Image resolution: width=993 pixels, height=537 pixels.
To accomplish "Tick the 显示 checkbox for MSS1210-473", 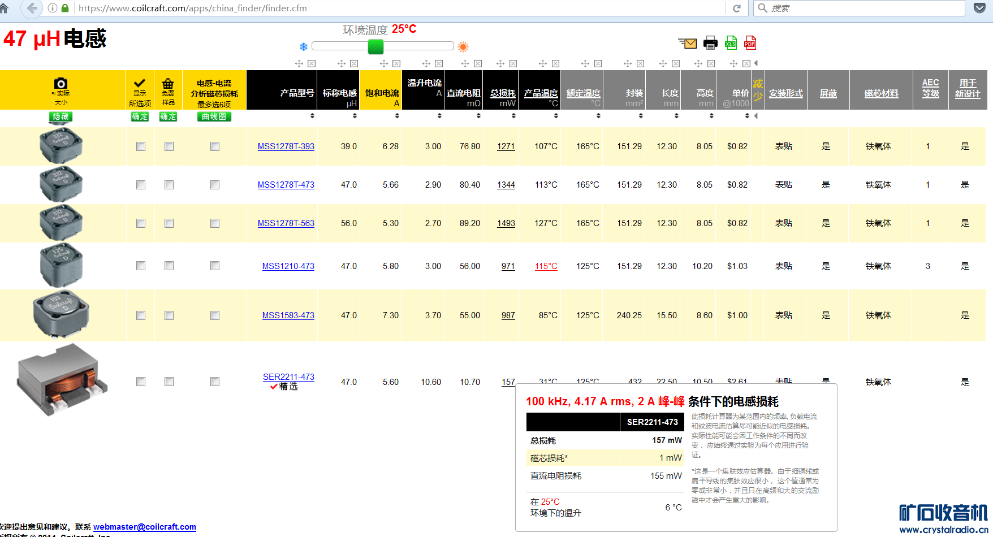I will click(141, 266).
